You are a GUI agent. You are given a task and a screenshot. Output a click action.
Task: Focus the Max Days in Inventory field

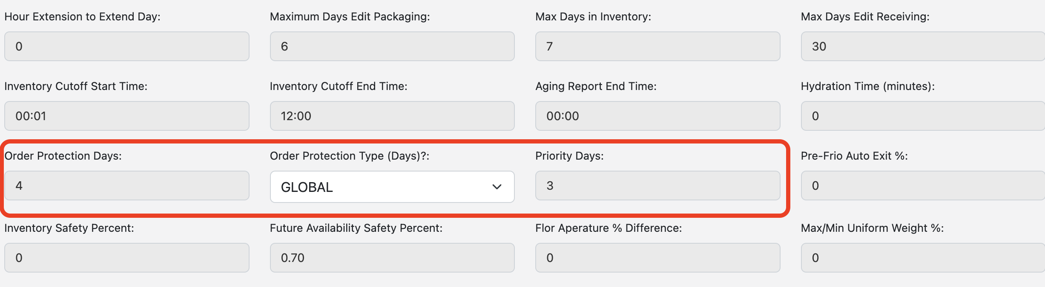pos(657,46)
